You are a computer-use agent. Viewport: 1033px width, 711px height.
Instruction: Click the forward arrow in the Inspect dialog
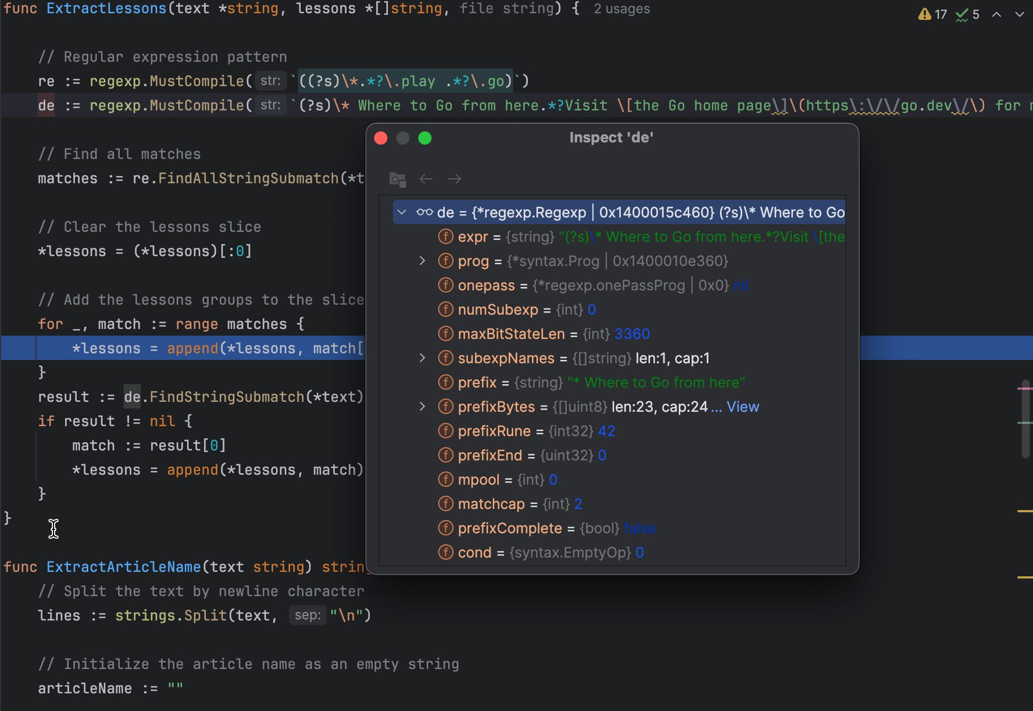pos(454,179)
